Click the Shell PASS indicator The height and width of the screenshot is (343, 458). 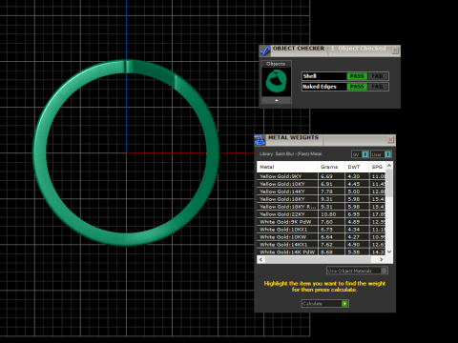point(357,76)
